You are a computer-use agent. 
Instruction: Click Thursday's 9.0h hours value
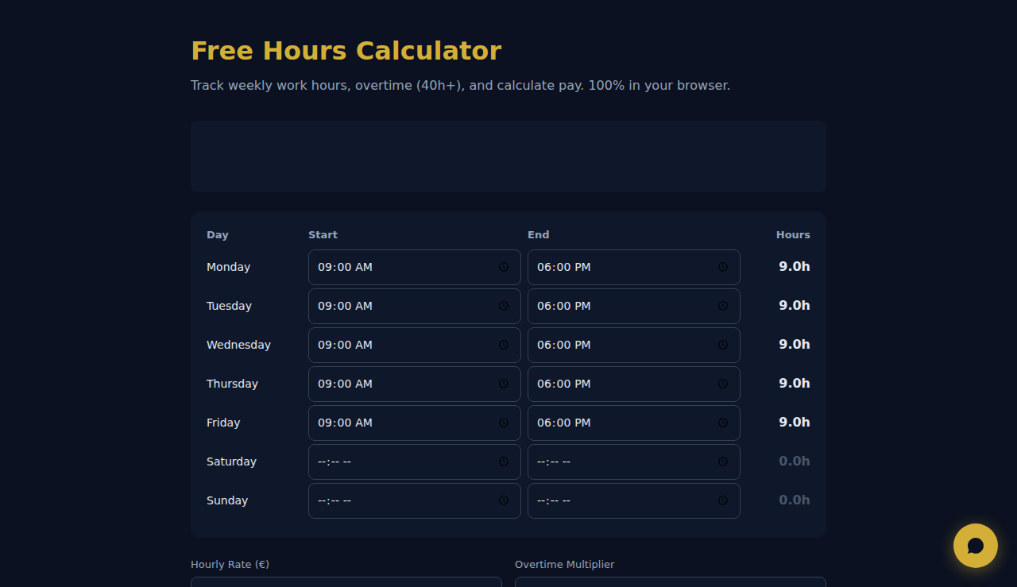coord(795,384)
